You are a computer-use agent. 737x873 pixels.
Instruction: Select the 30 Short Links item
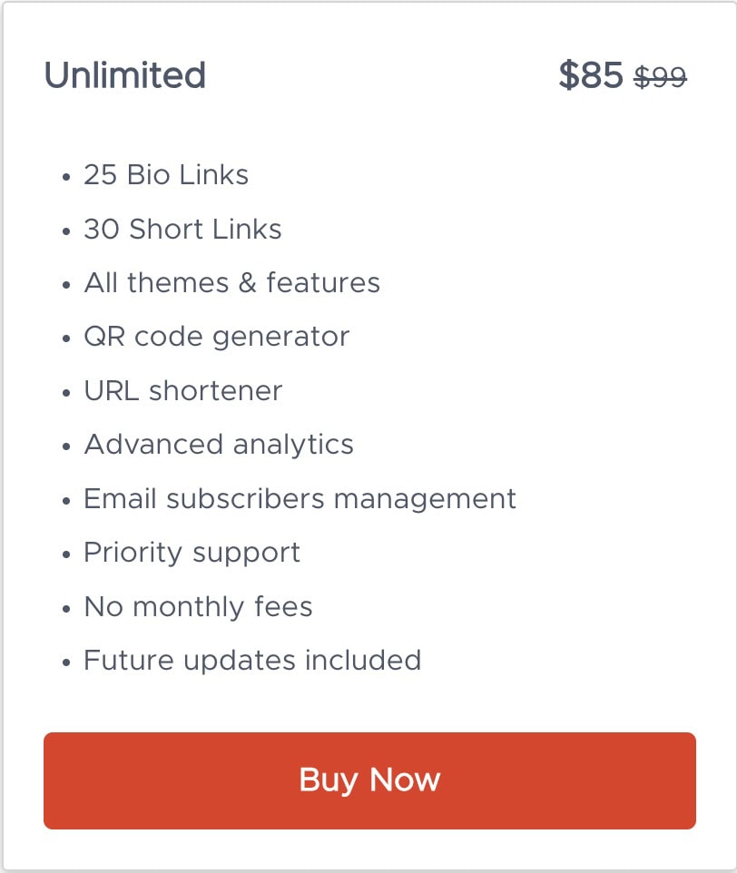[182, 229]
